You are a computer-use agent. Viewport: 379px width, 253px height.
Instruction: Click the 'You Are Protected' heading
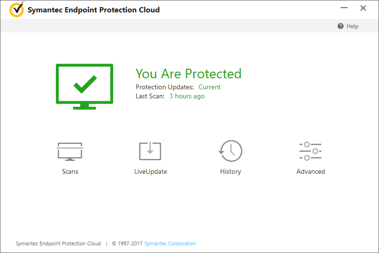[188, 74]
